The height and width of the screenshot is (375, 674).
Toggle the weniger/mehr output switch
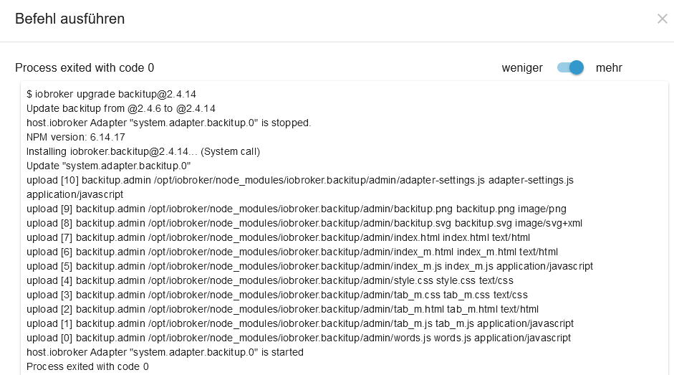(x=571, y=67)
